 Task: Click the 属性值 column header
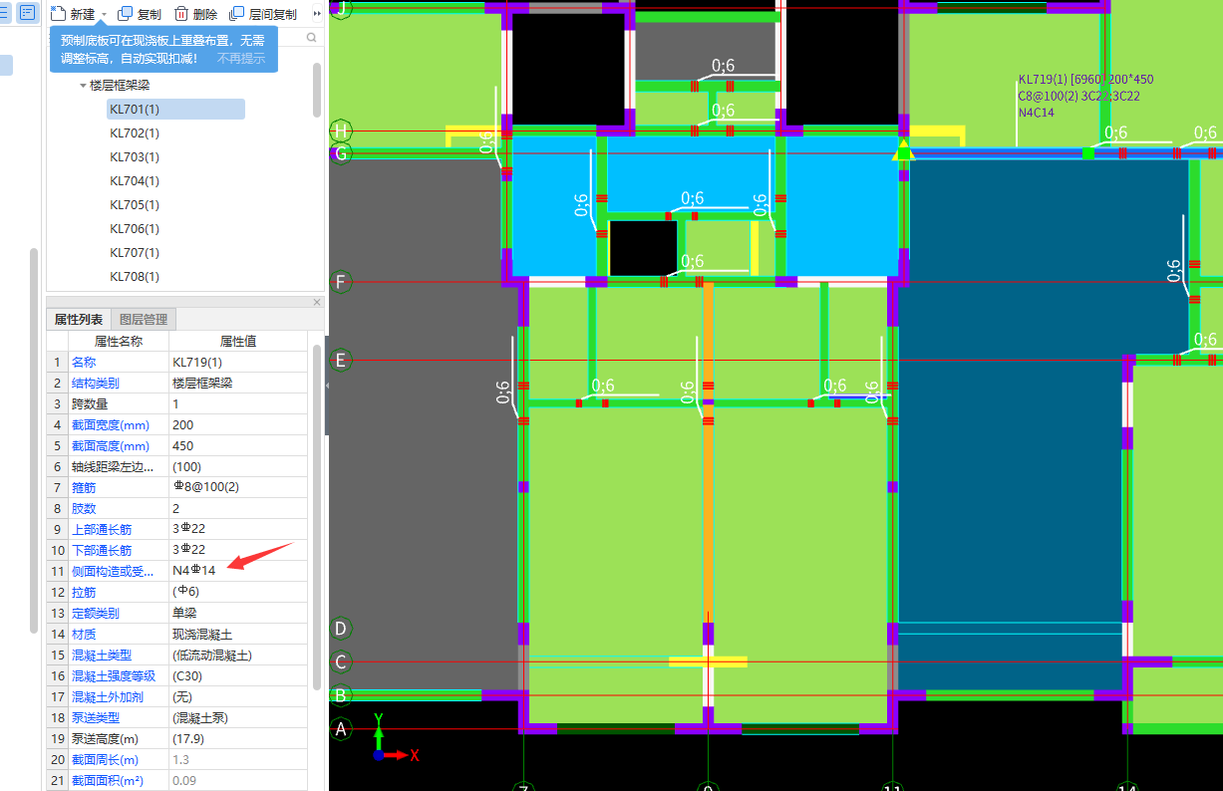238,341
